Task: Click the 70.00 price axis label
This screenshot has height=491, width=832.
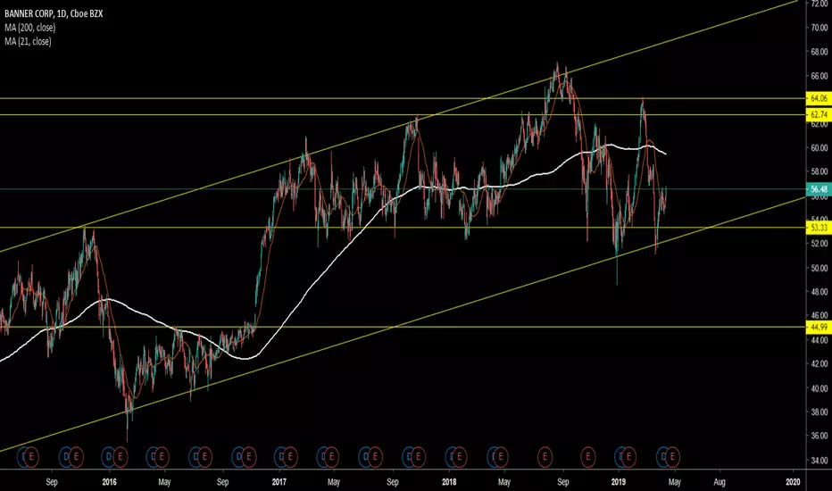Action: coord(820,28)
